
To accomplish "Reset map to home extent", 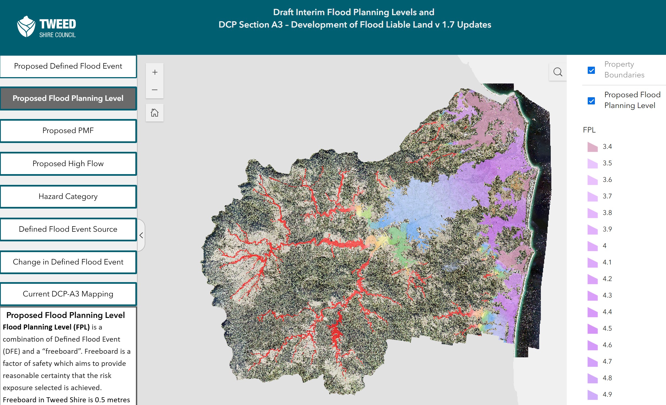I will pos(155,113).
